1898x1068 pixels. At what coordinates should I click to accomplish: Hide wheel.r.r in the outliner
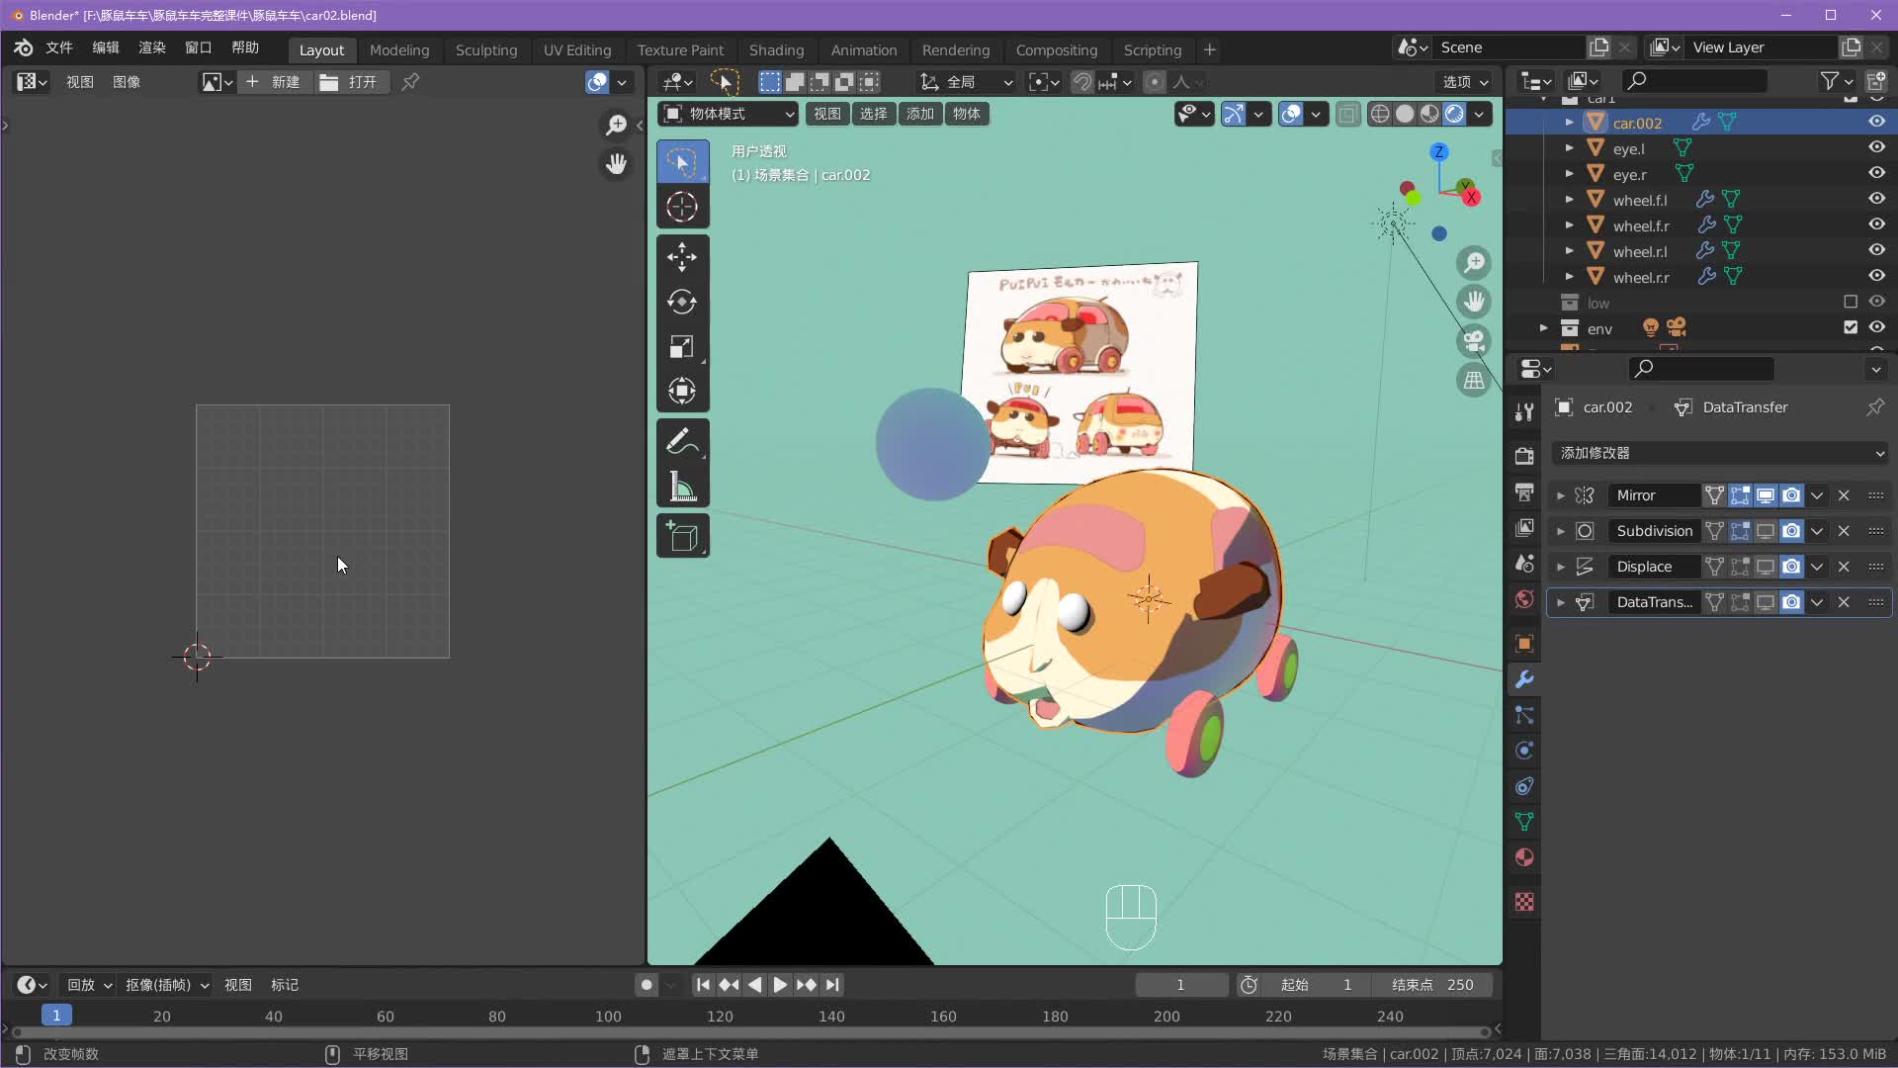(1876, 276)
